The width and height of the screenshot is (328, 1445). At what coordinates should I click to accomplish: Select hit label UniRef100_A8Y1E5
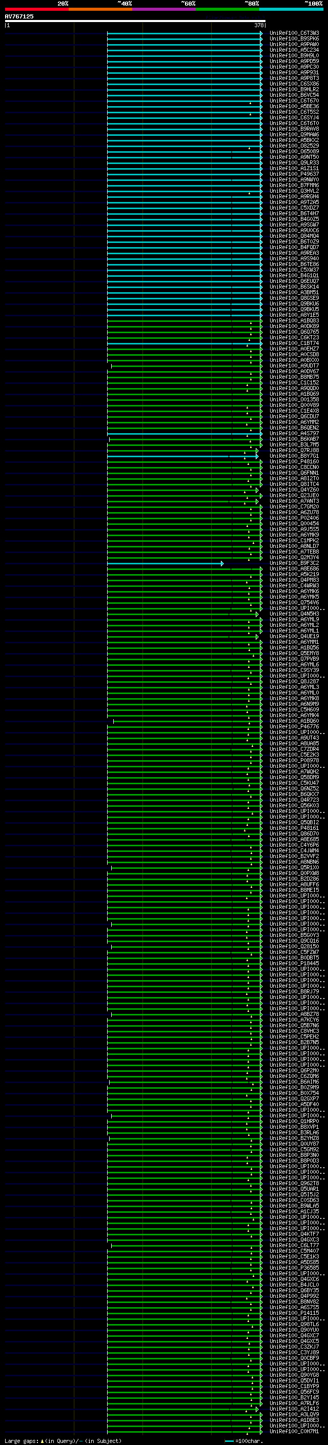[294, 315]
